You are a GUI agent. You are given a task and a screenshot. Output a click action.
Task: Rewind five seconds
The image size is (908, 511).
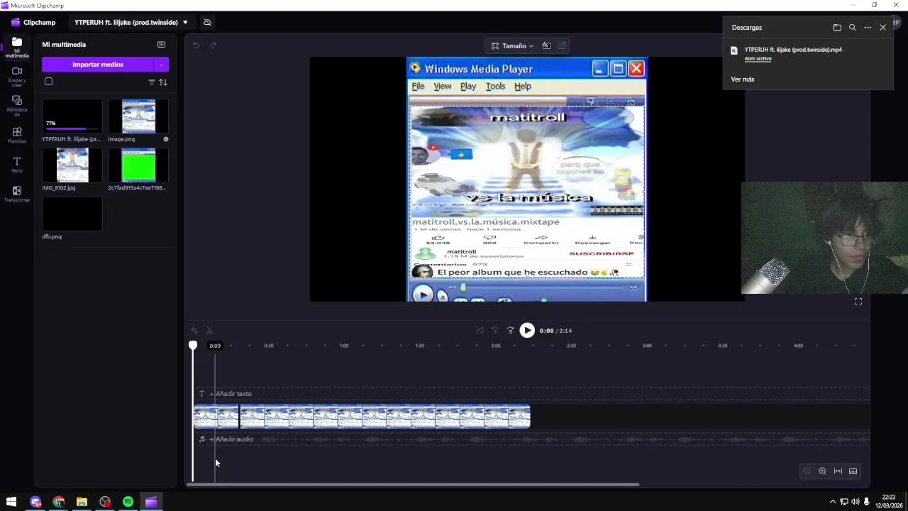pyautogui.click(x=495, y=331)
